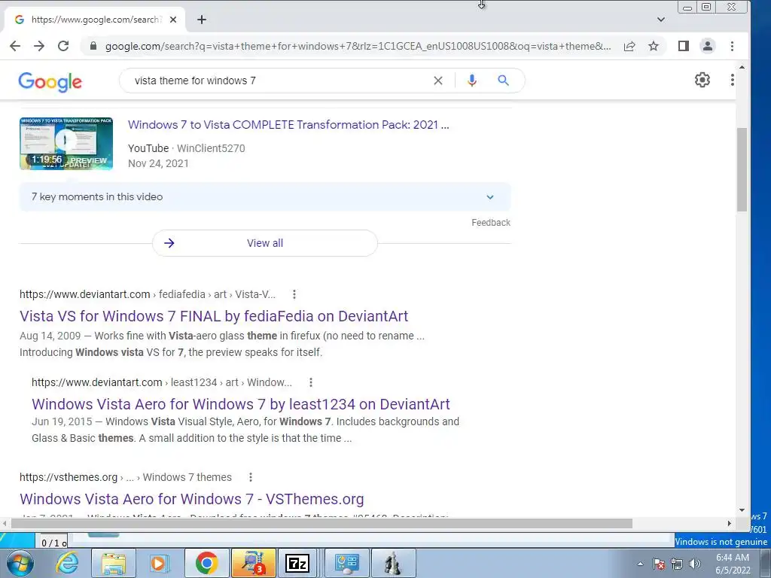Open Chrome side panel
Image resolution: width=771 pixels, height=578 pixels.
684,46
